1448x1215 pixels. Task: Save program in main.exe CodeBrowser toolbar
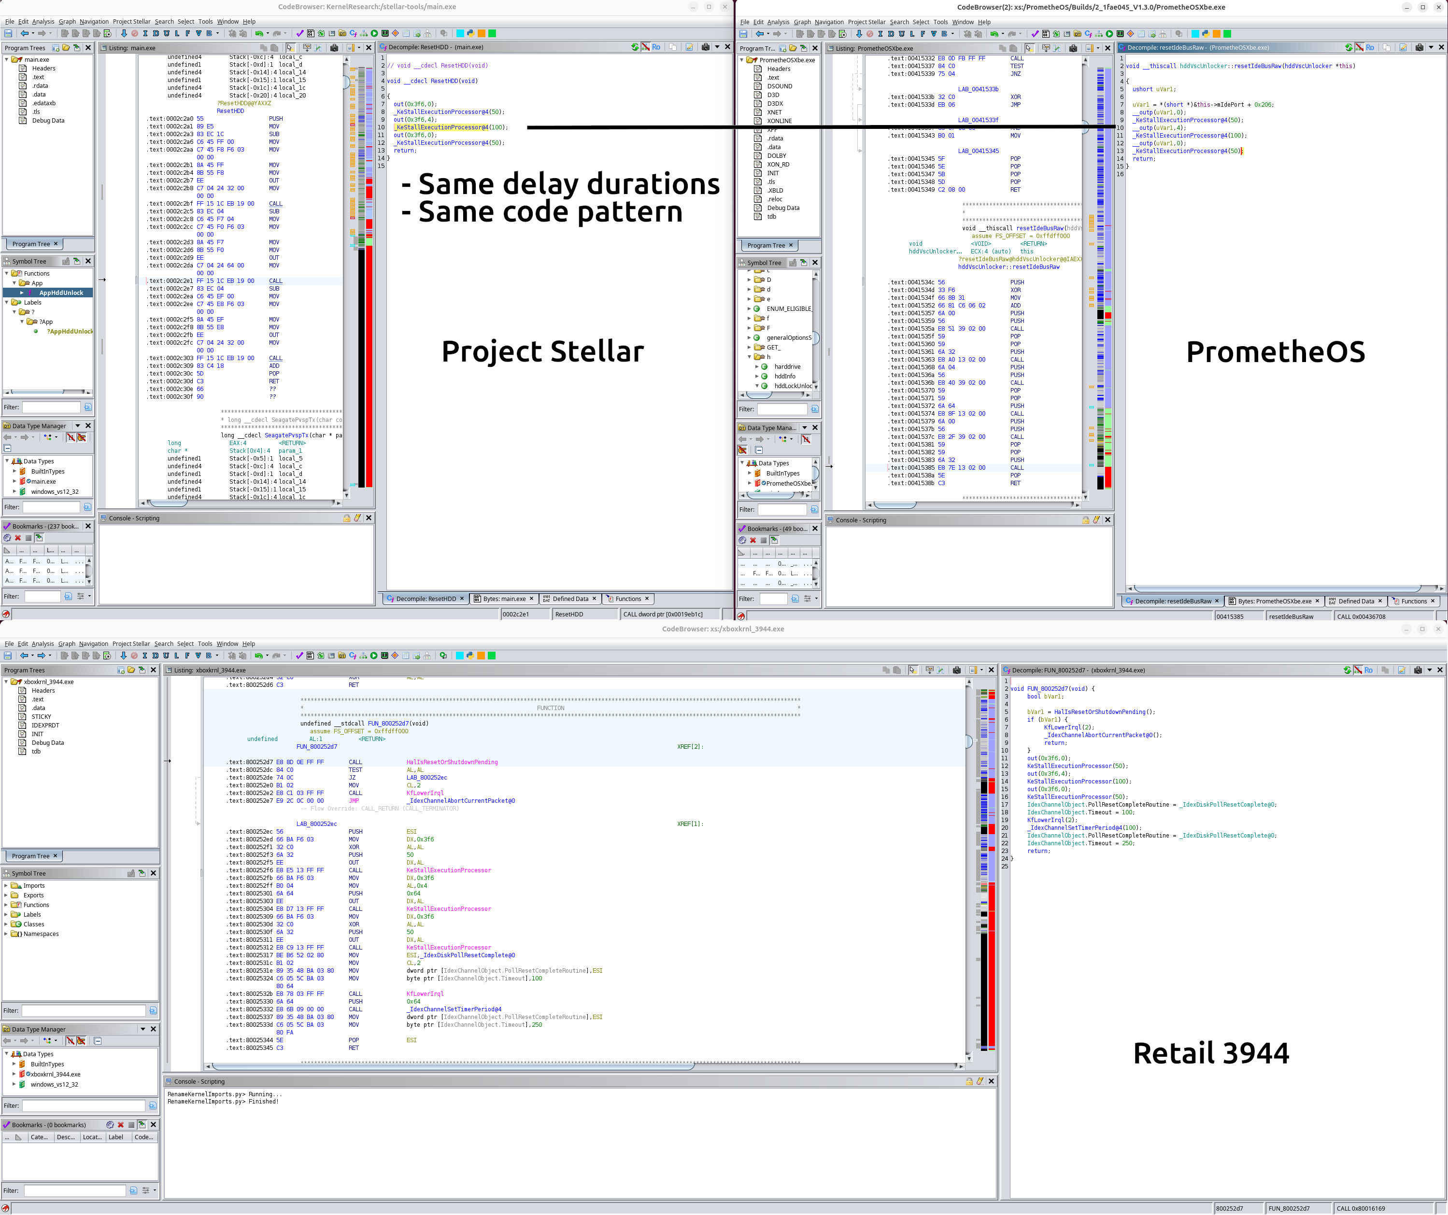point(8,33)
